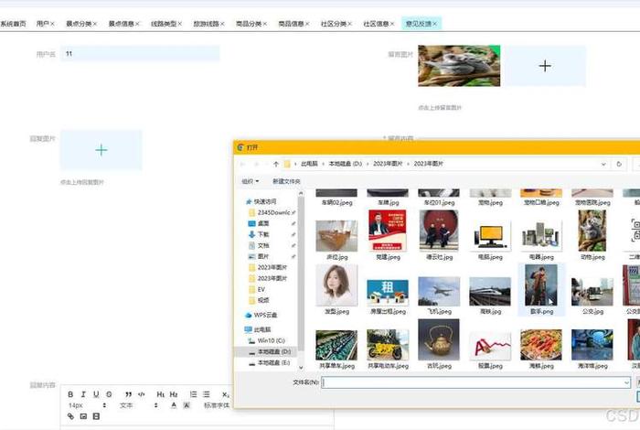The width and height of the screenshot is (640, 430).
Task: Click 此电脑 in the address breadcrumb
Action: point(309,164)
